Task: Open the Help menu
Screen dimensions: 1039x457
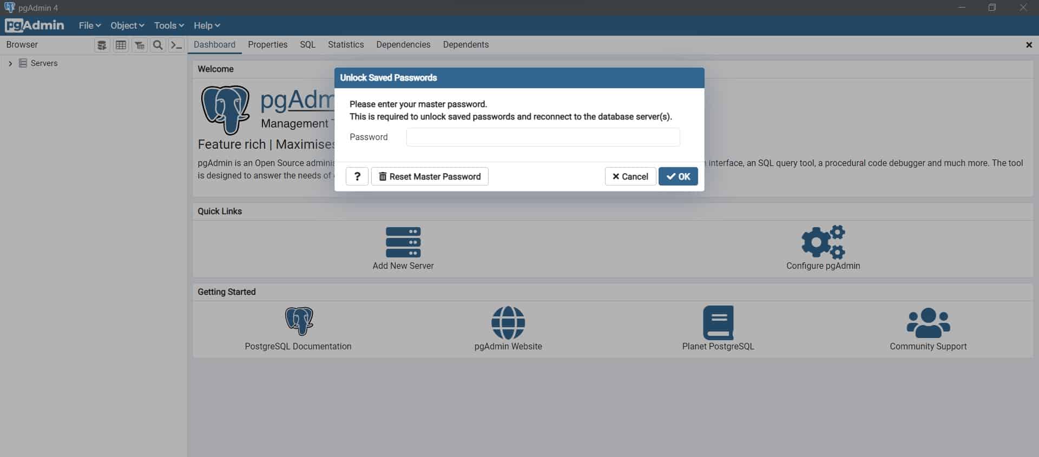Action: [207, 25]
